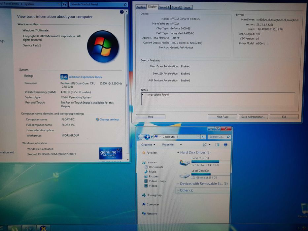
Task: Click the 4.4 rating badge
Action: coord(64,77)
